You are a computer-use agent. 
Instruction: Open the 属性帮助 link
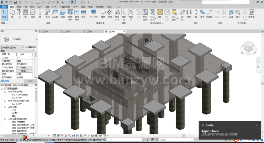[5, 81]
